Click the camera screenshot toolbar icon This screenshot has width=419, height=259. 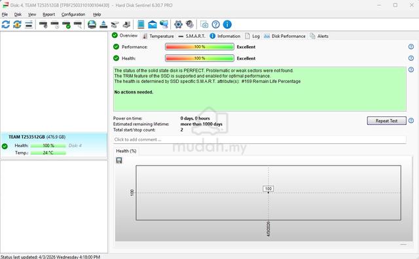pos(204,25)
